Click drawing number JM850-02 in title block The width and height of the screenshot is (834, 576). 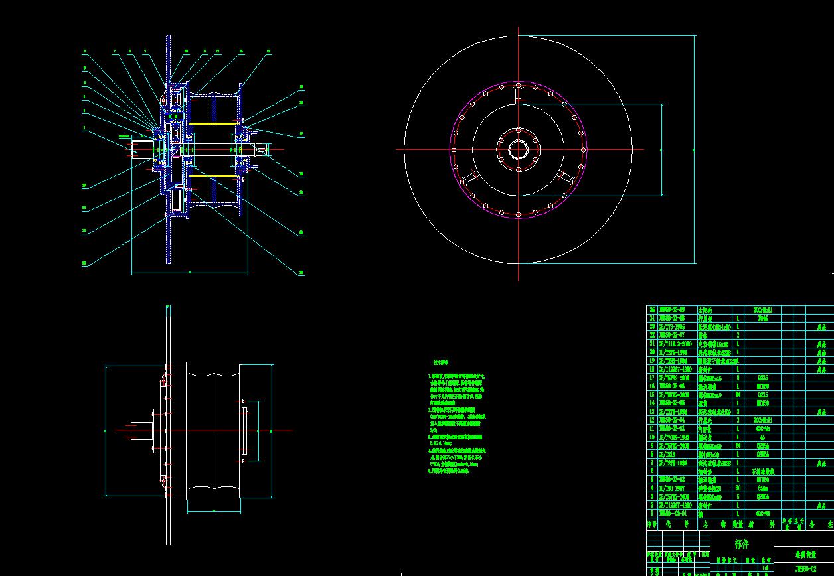point(805,569)
